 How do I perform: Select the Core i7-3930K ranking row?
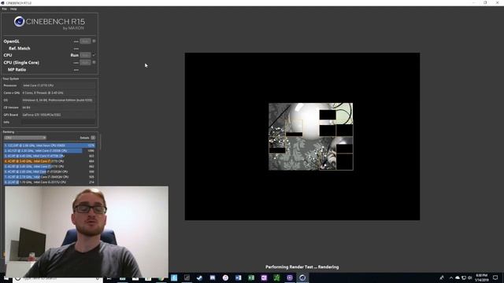[50, 150]
